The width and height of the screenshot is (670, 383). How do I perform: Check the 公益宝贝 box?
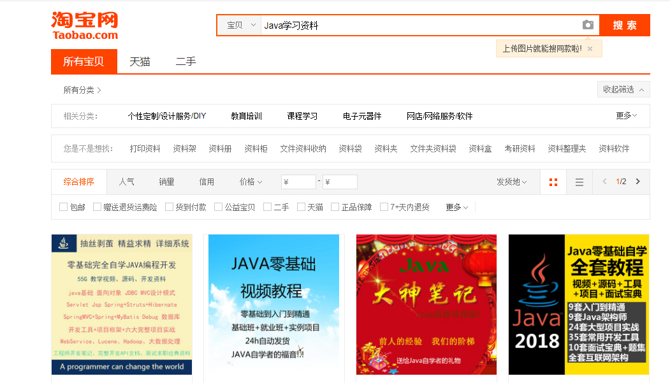pyautogui.click(x=219, y=207)
